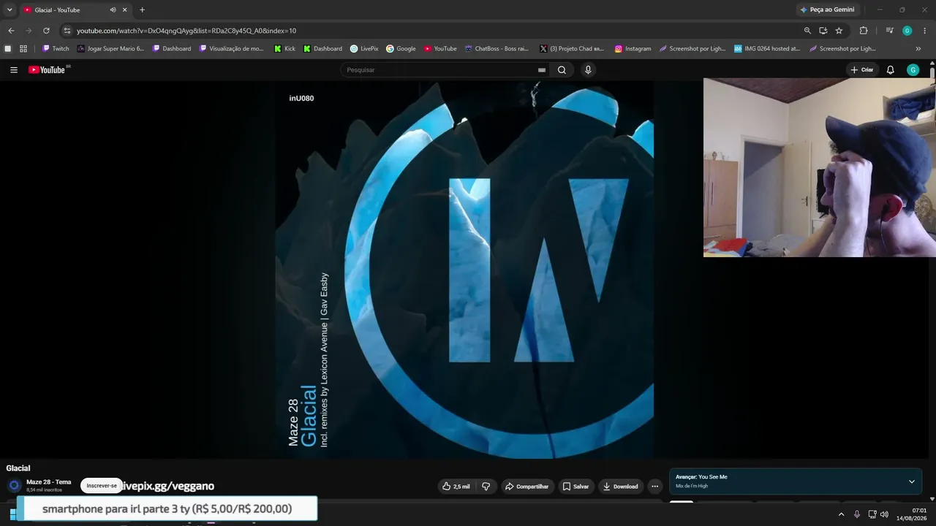
Task: Open the Kick bookmark
Action: tap(285, 49)
